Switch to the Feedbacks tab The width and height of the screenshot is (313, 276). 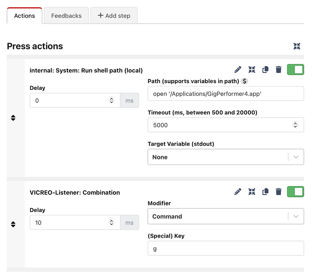pos(66,16)
